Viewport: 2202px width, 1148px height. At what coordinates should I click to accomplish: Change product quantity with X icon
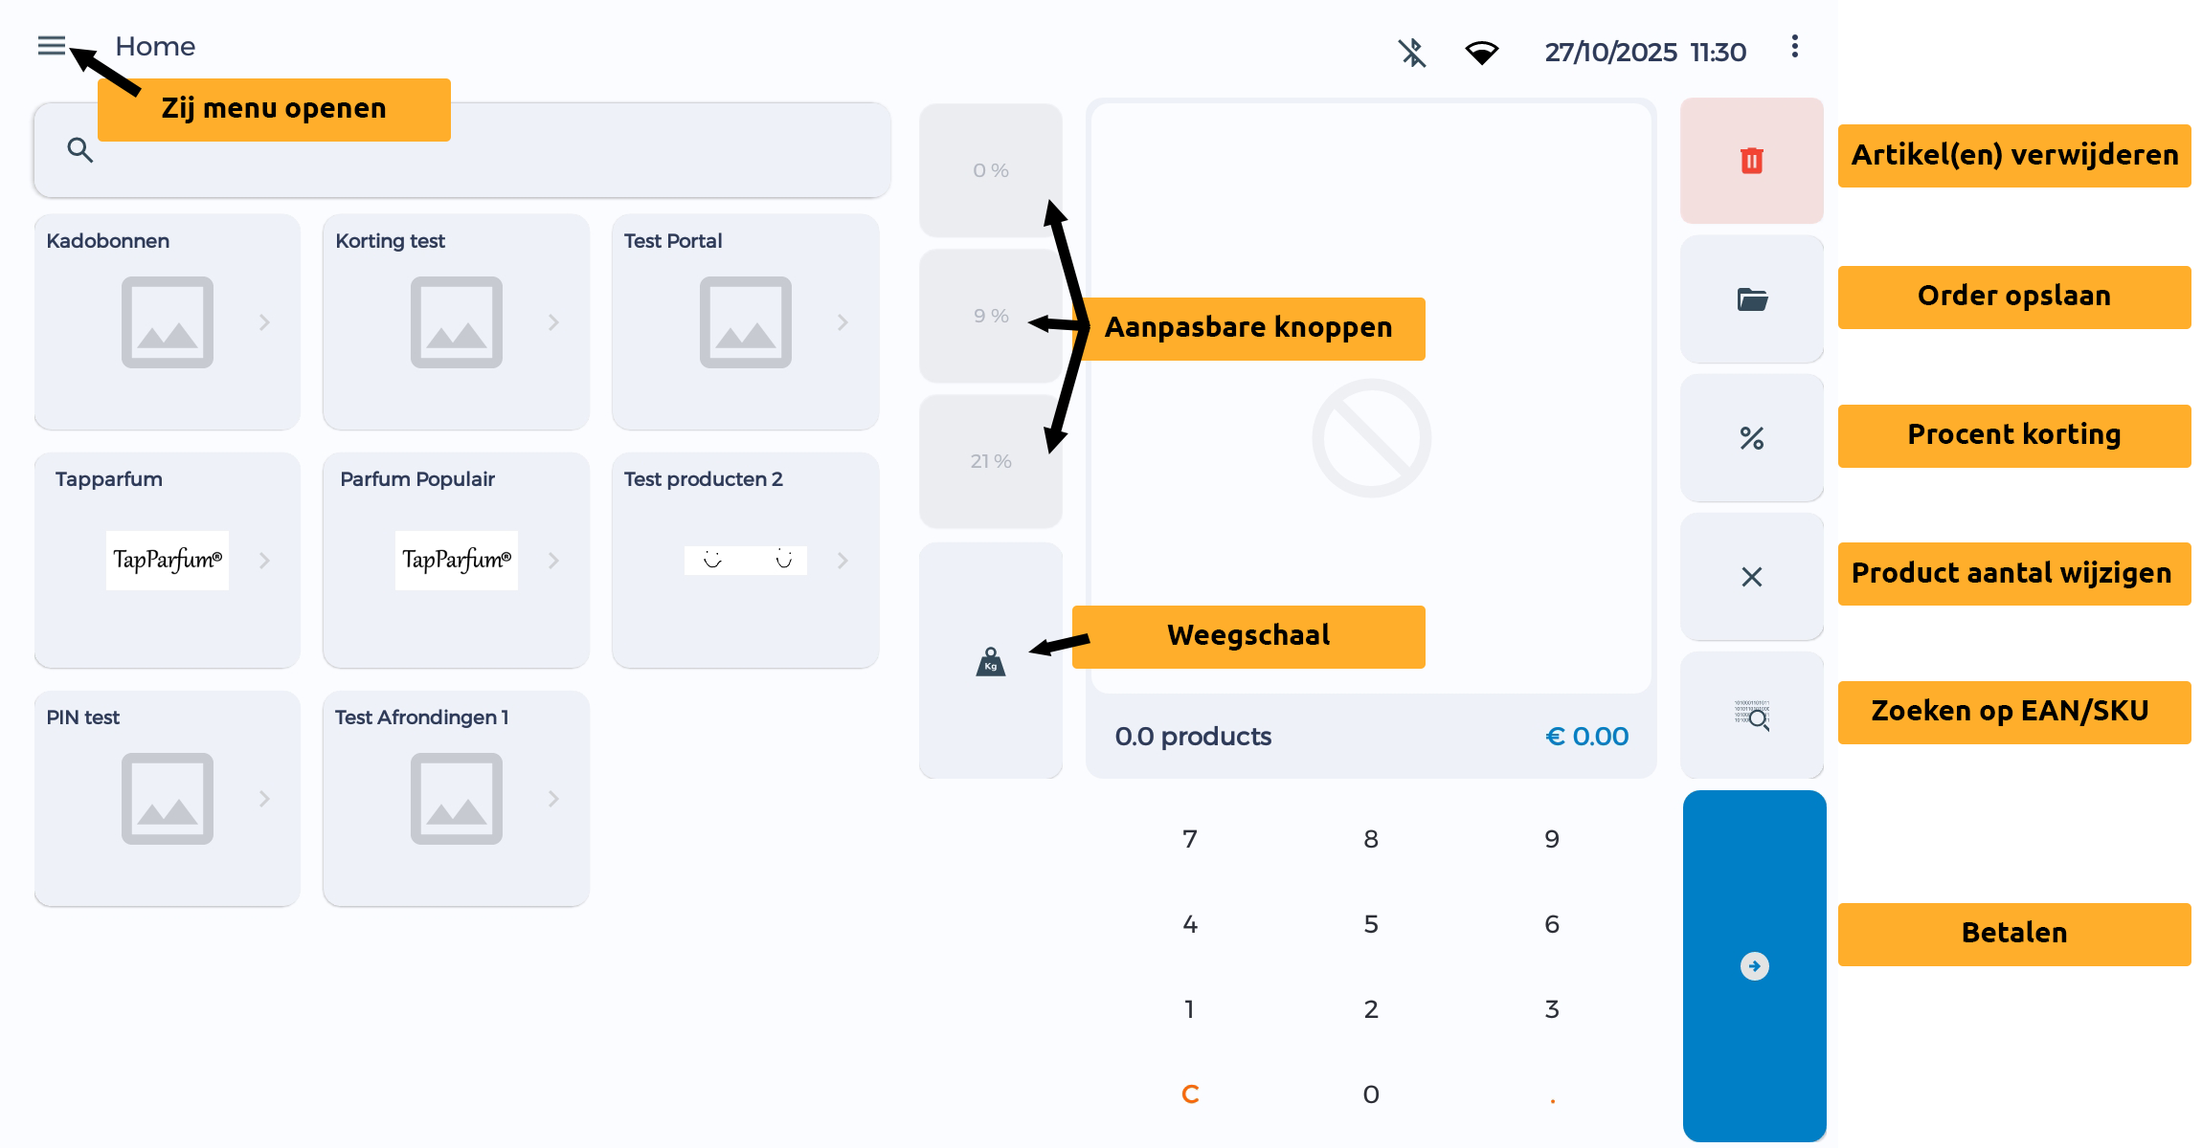coord(1751,577)
